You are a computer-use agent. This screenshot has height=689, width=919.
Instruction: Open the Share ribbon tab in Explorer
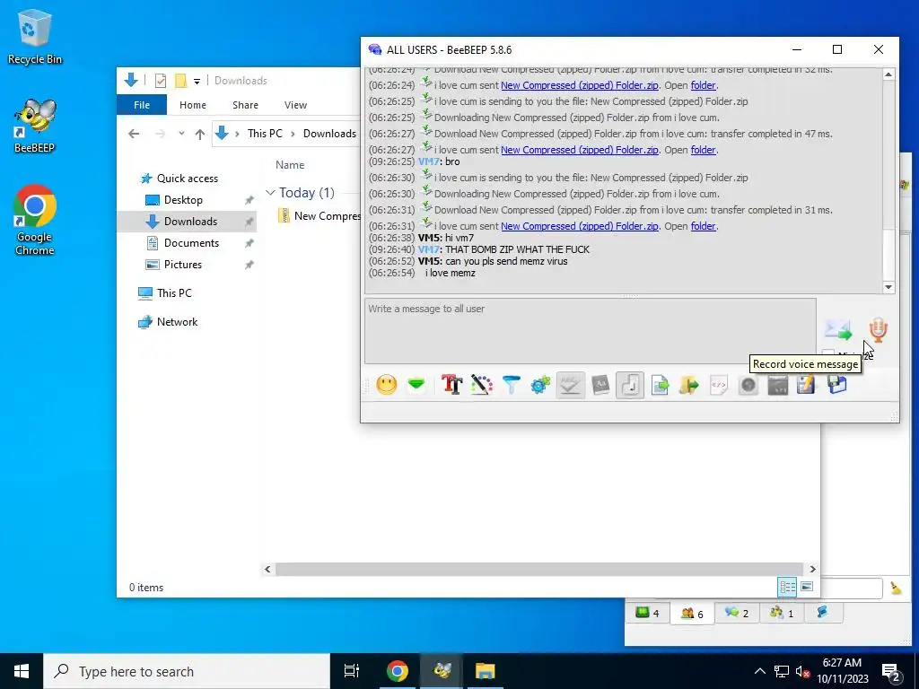tap(245, 105)
